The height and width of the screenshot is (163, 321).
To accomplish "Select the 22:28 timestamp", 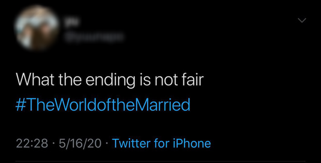I will (x=32, y=143).
